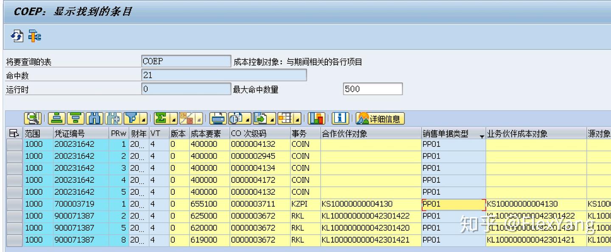Open the bar chart graphic icon
Screen dimensions: 611x252
(317, 119)
